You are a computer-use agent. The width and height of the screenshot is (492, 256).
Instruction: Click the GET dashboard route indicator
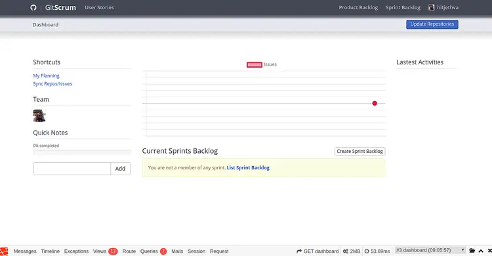click(318, 251)
